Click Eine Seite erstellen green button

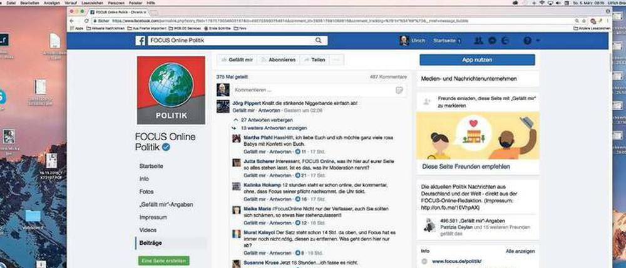(x=164, y=261)
